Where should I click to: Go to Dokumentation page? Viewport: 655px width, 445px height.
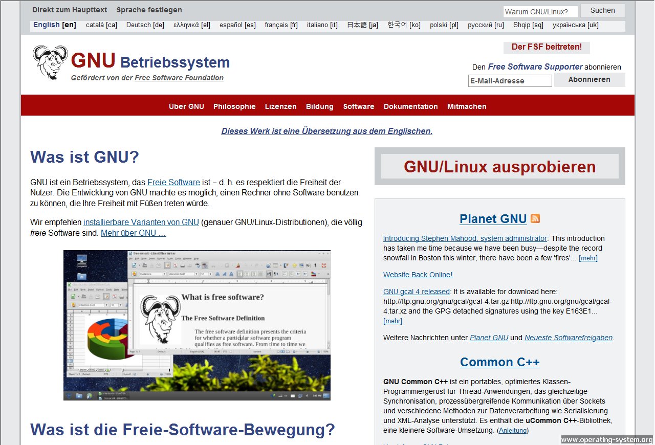coord(411,106)
